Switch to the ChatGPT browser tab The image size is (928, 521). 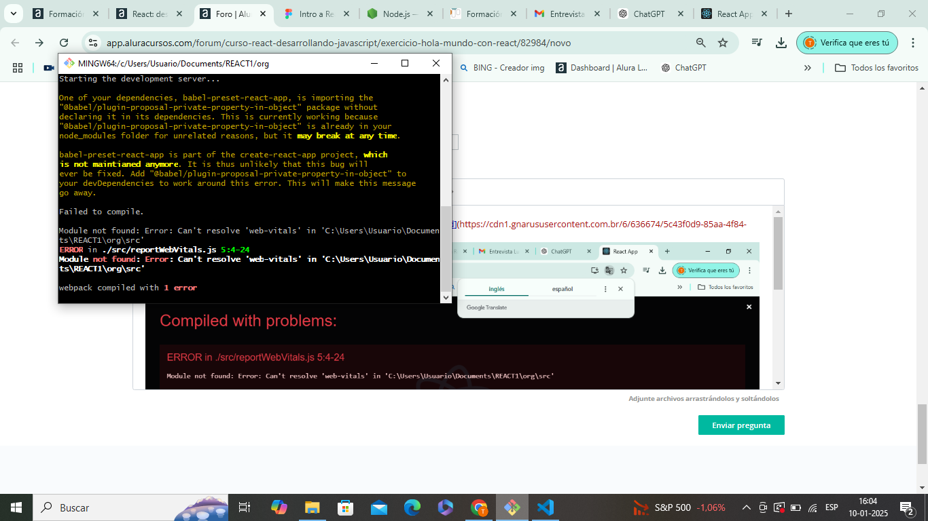(x=651, y=14)
